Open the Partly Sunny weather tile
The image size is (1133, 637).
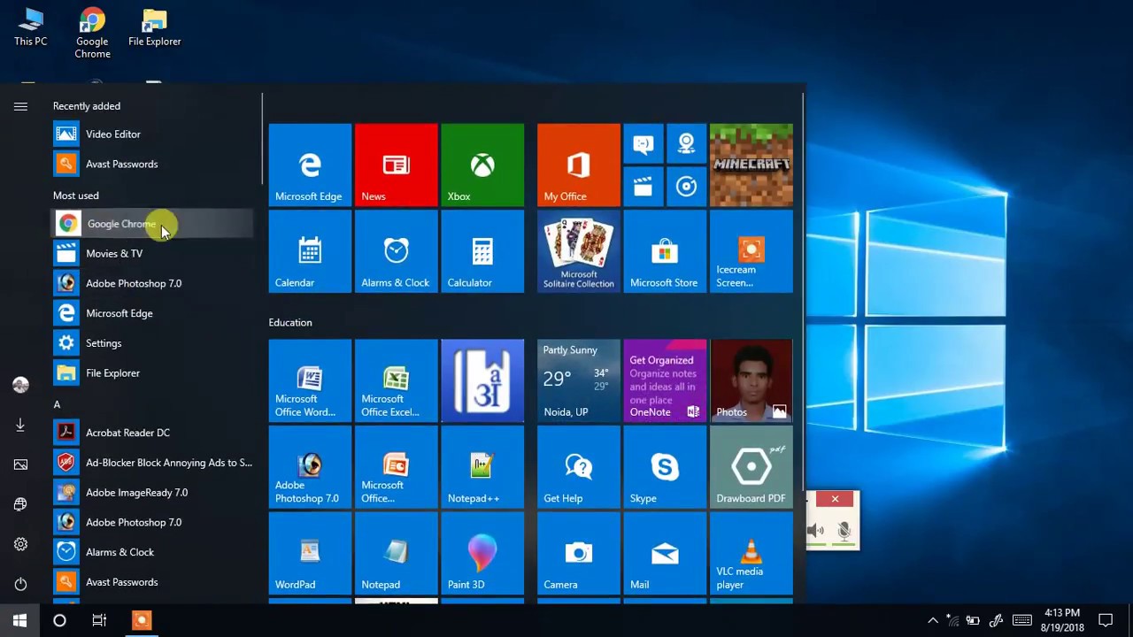579,380
